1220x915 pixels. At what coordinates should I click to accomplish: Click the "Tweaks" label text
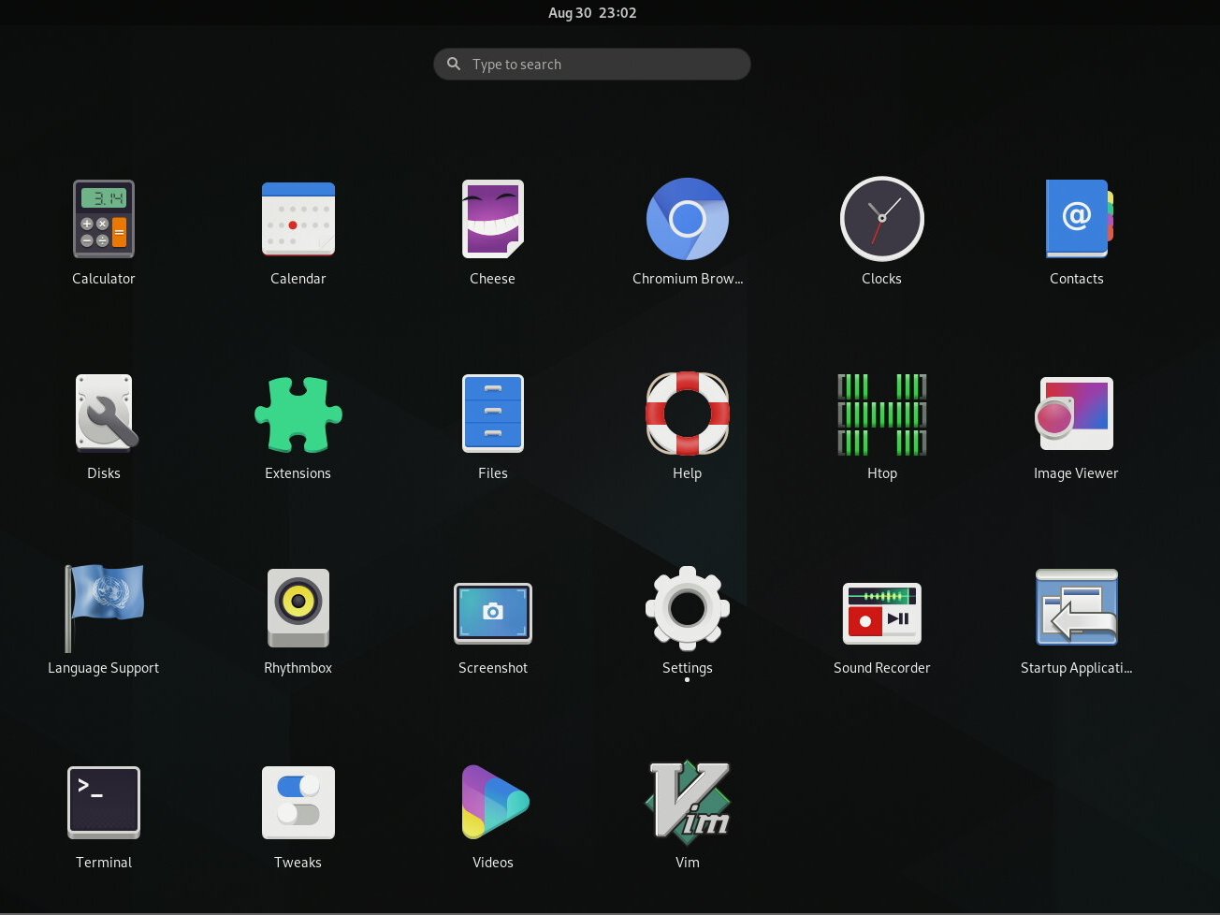point(298,863)
